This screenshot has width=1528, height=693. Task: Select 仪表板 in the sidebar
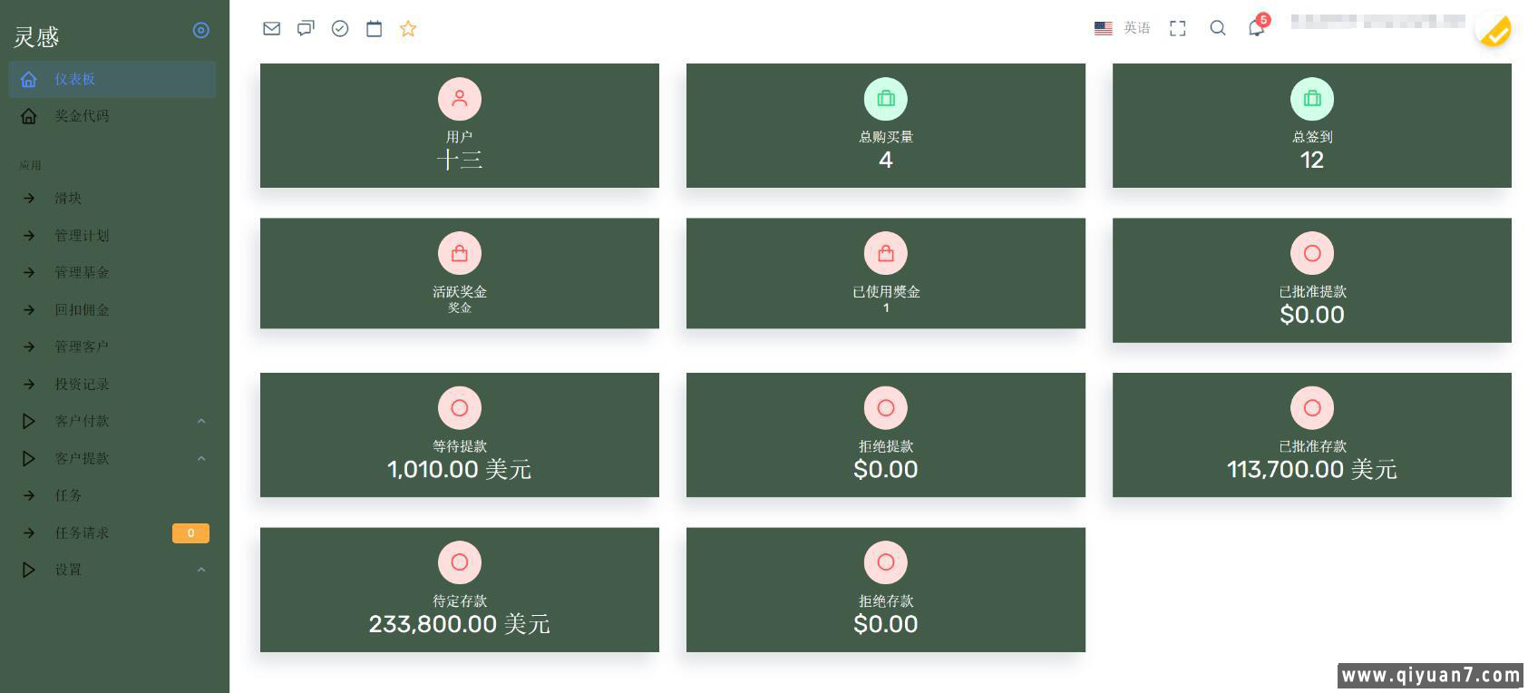pyautogui.click(x=112, y=79)
